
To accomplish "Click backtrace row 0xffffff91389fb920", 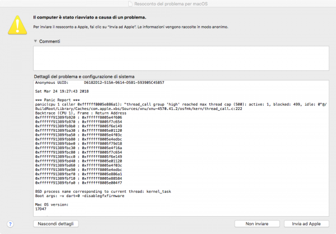I will tap(78, 117).
